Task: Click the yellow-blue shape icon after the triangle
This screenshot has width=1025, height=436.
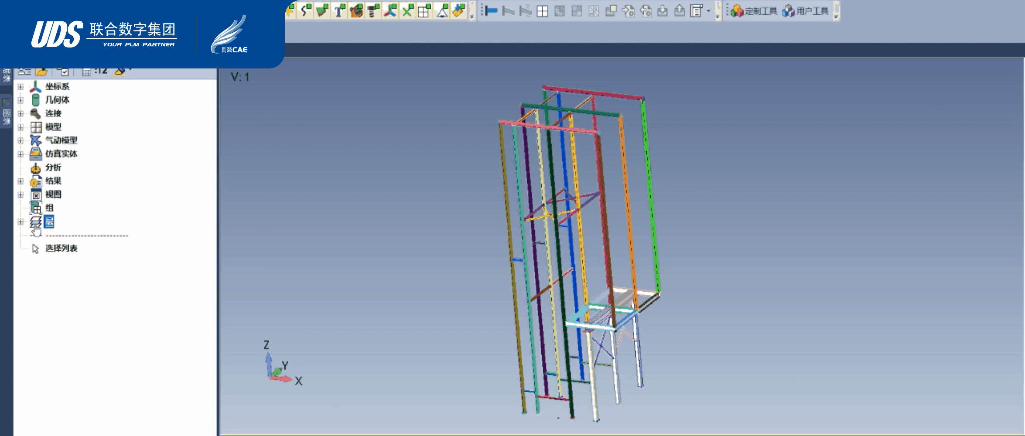Action: coord(458,10)
